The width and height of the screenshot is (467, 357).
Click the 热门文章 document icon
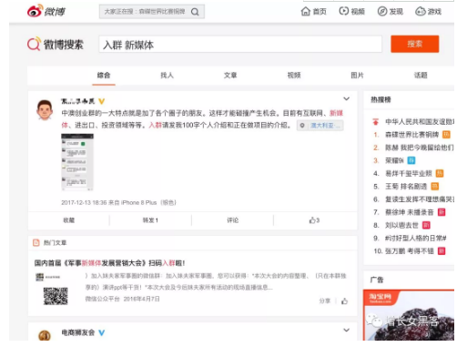(x=36, y=242)
